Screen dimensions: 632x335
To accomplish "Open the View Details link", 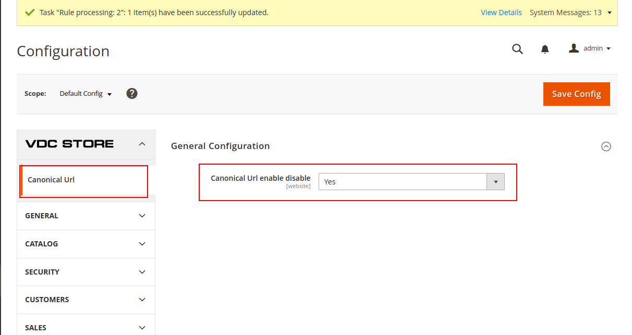I will tap(501, 13).
